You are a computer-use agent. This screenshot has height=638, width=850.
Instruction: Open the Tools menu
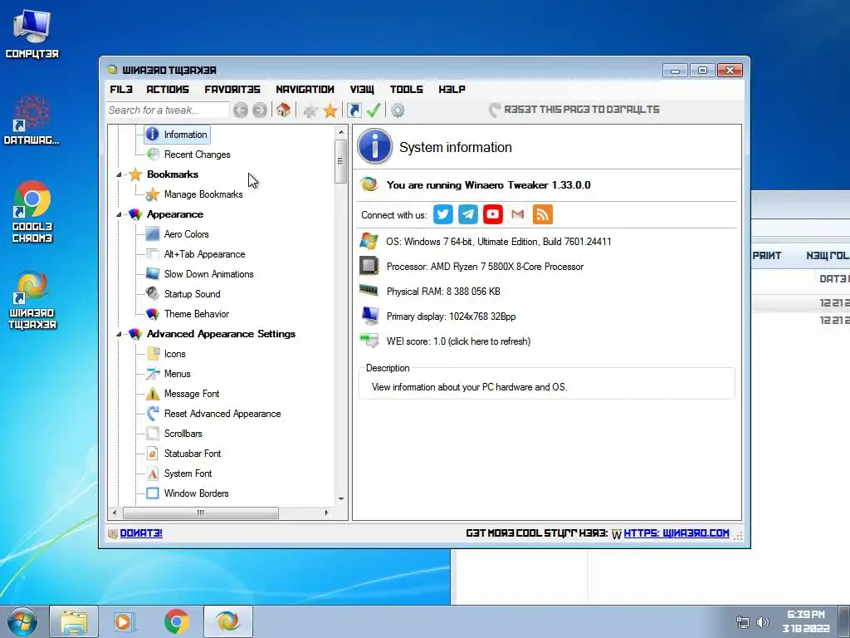point(406,89)
